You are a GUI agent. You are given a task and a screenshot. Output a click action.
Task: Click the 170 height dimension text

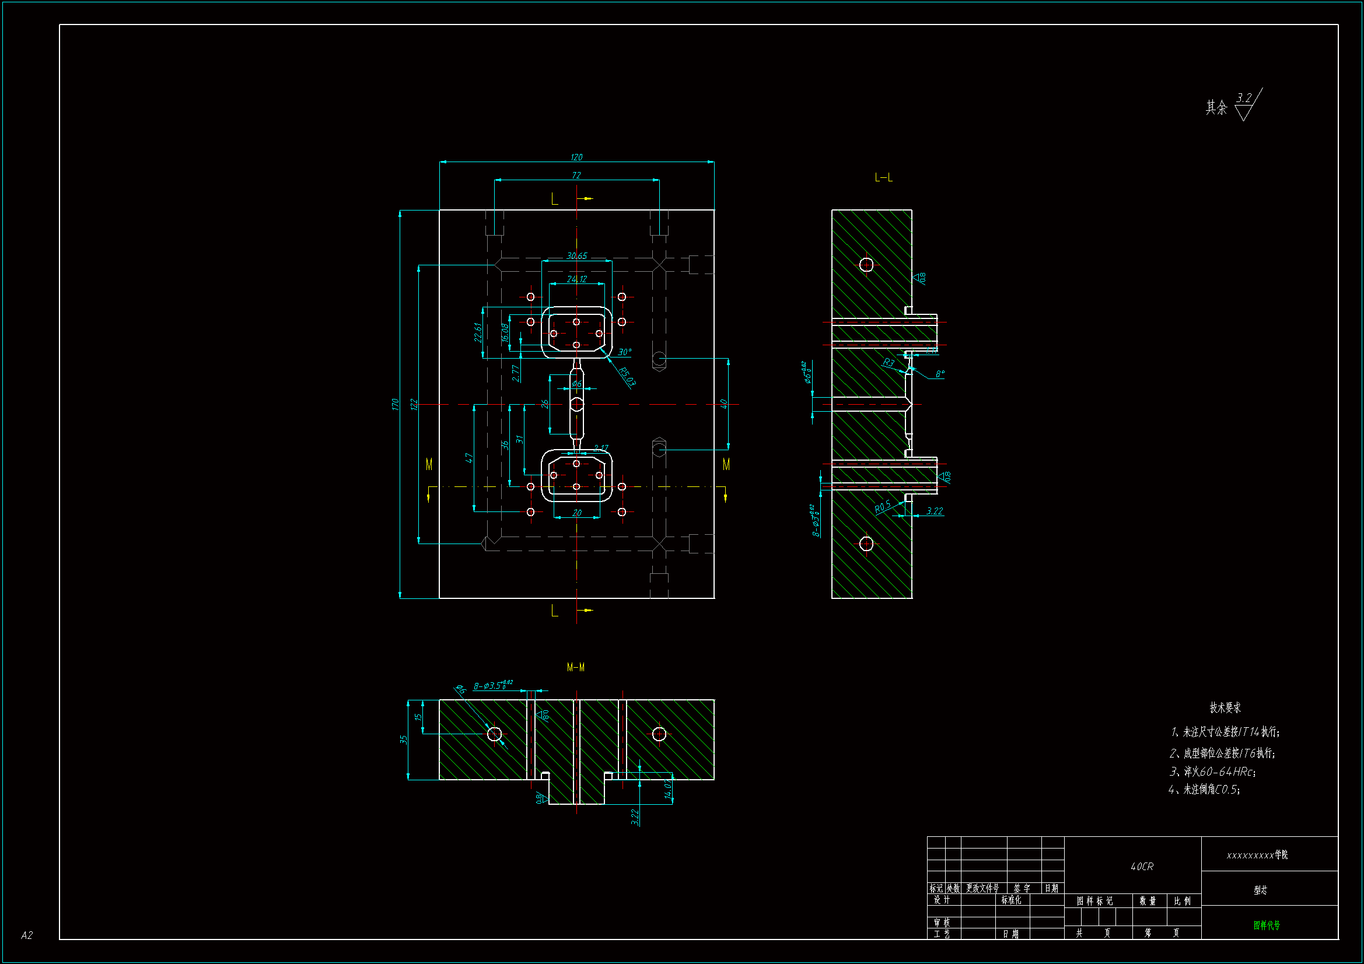(396, 405)
